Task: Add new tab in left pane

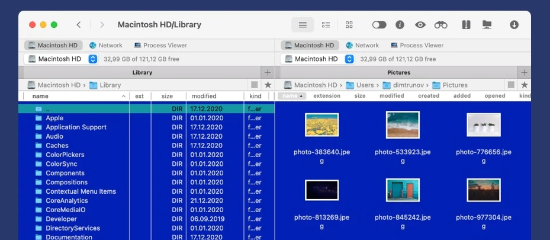Action: pos(268,72)
